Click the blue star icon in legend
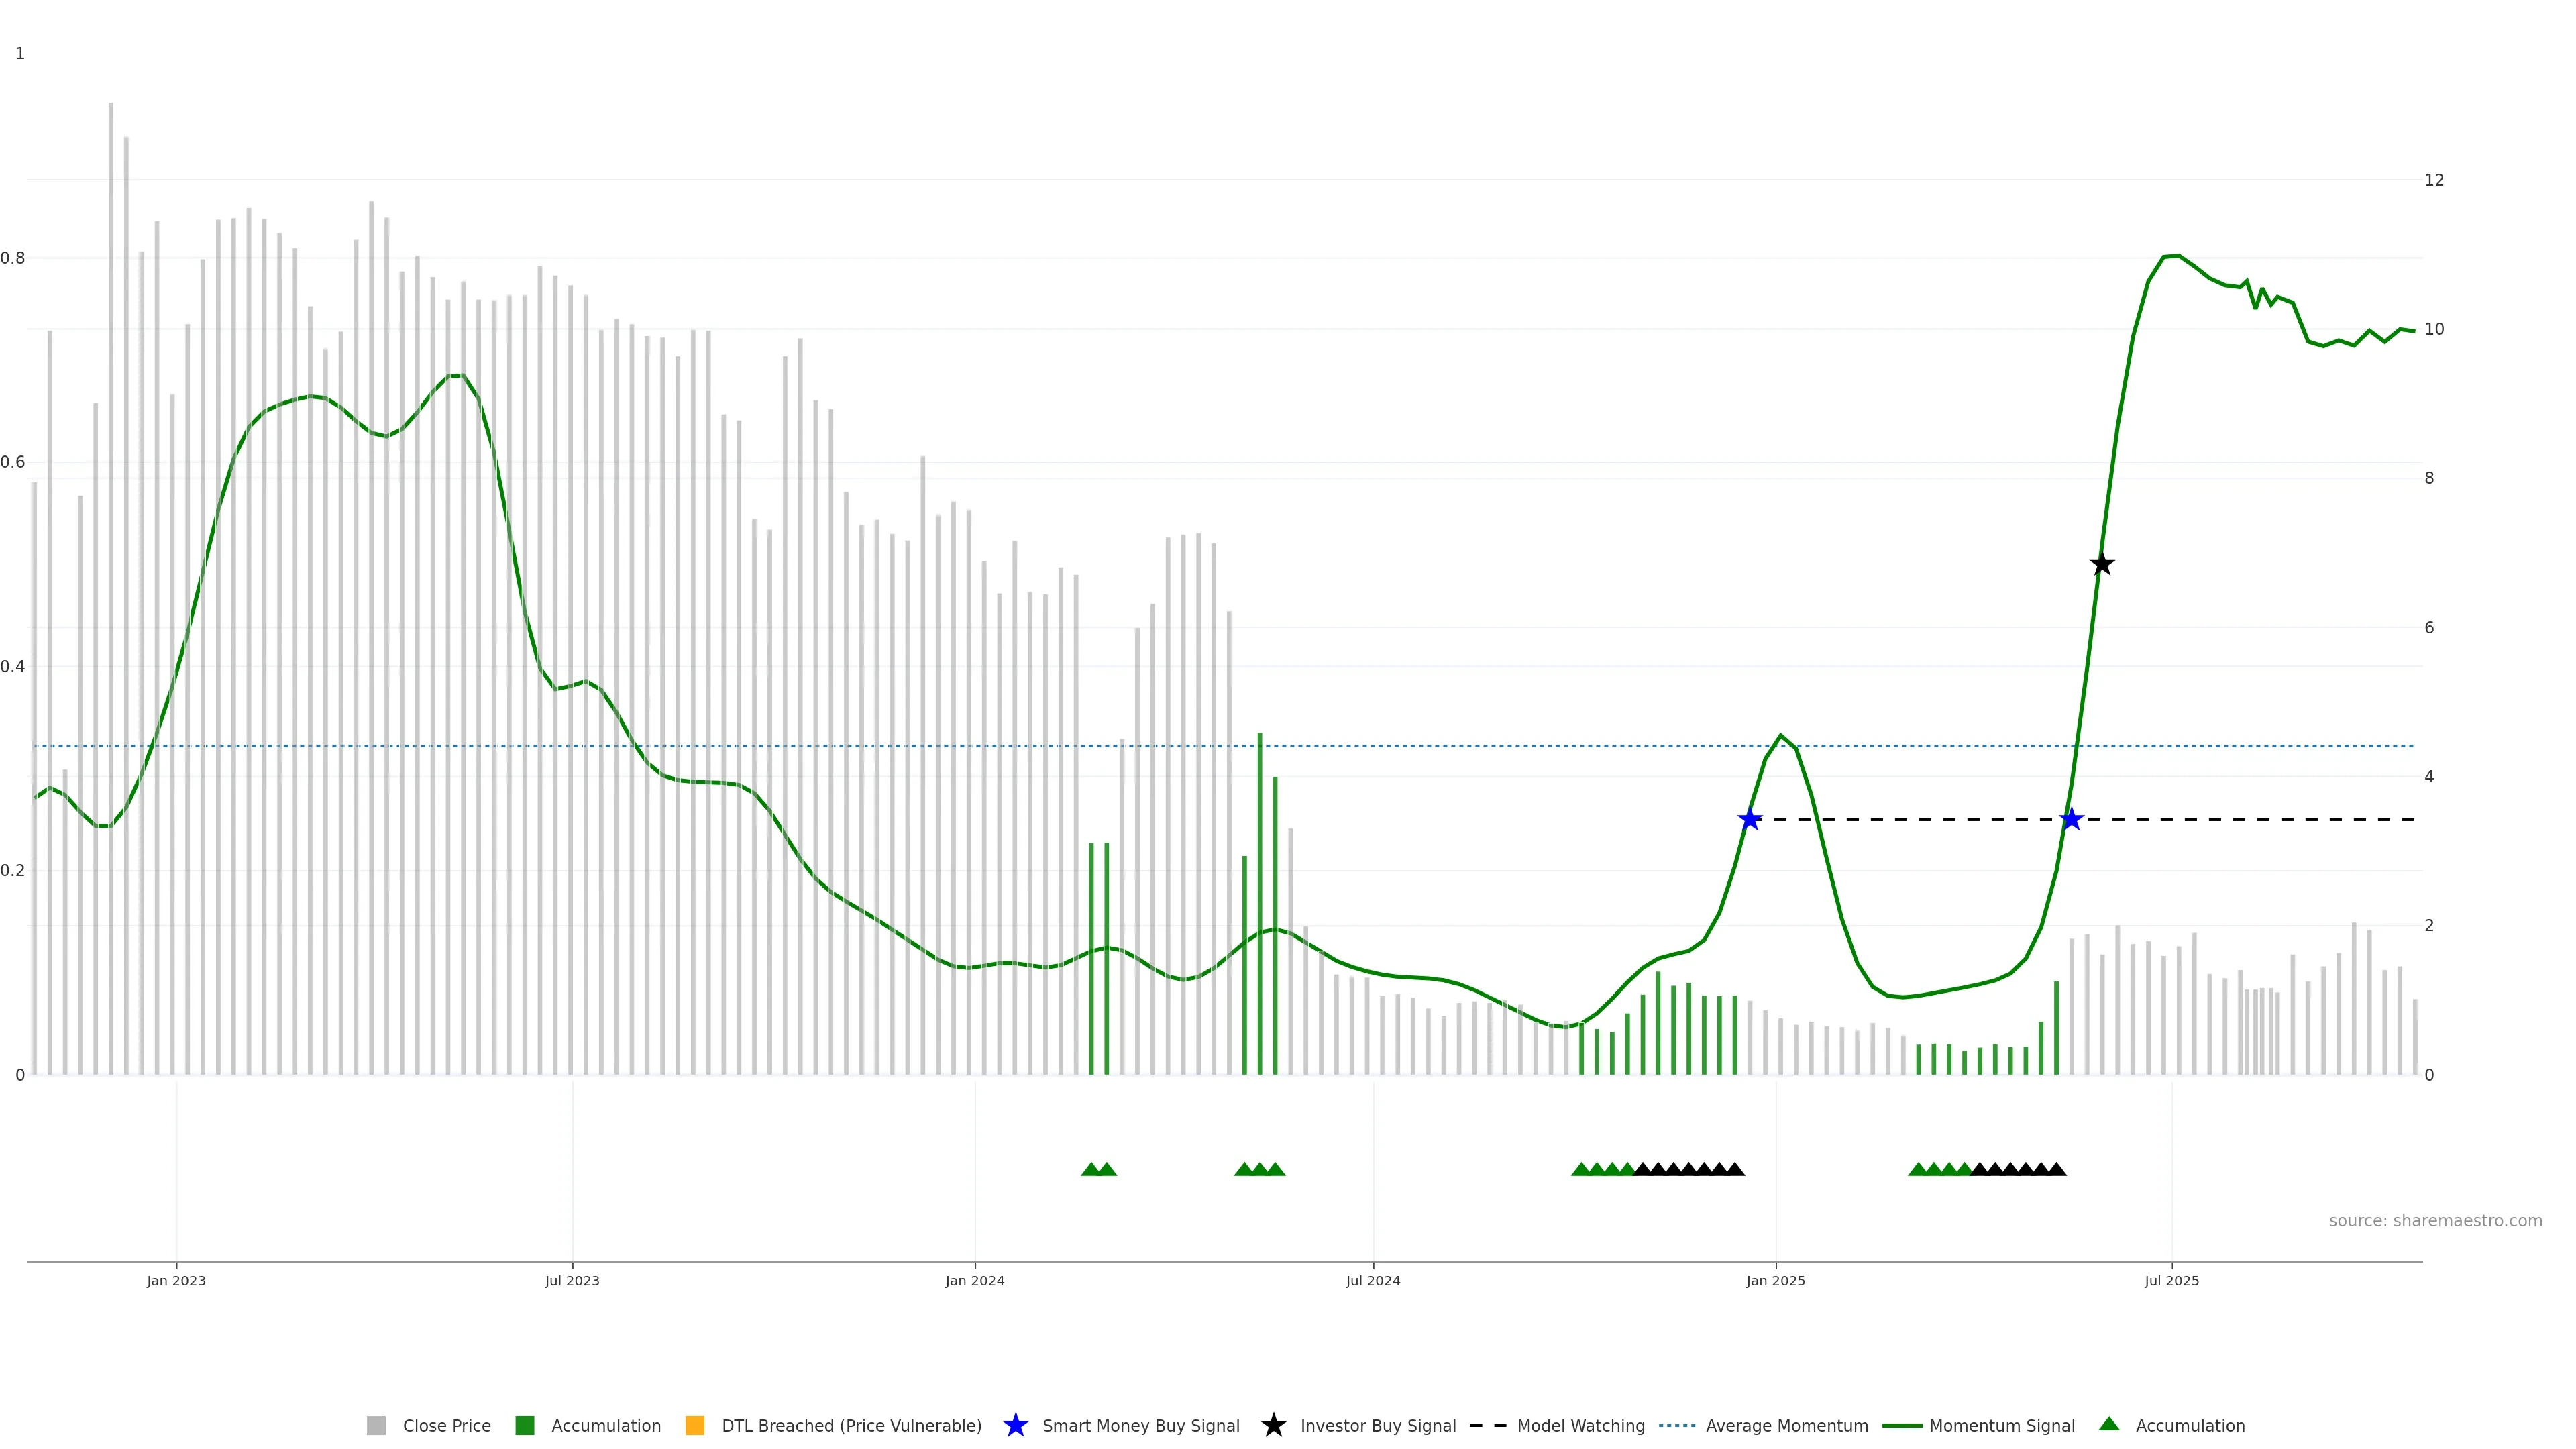This screenshot has height=1449, width=2576. pyautogui.click(x=1015, y=1426)
